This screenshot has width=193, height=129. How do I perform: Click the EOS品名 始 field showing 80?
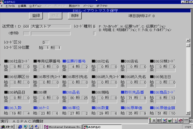tap(71, 98)
